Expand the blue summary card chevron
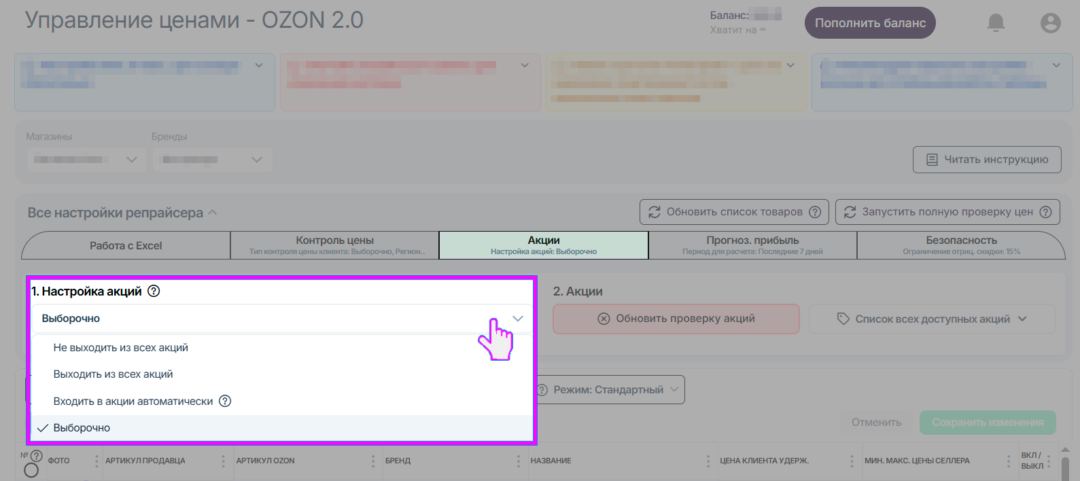Screen dimensions: 1080x481 259,65
